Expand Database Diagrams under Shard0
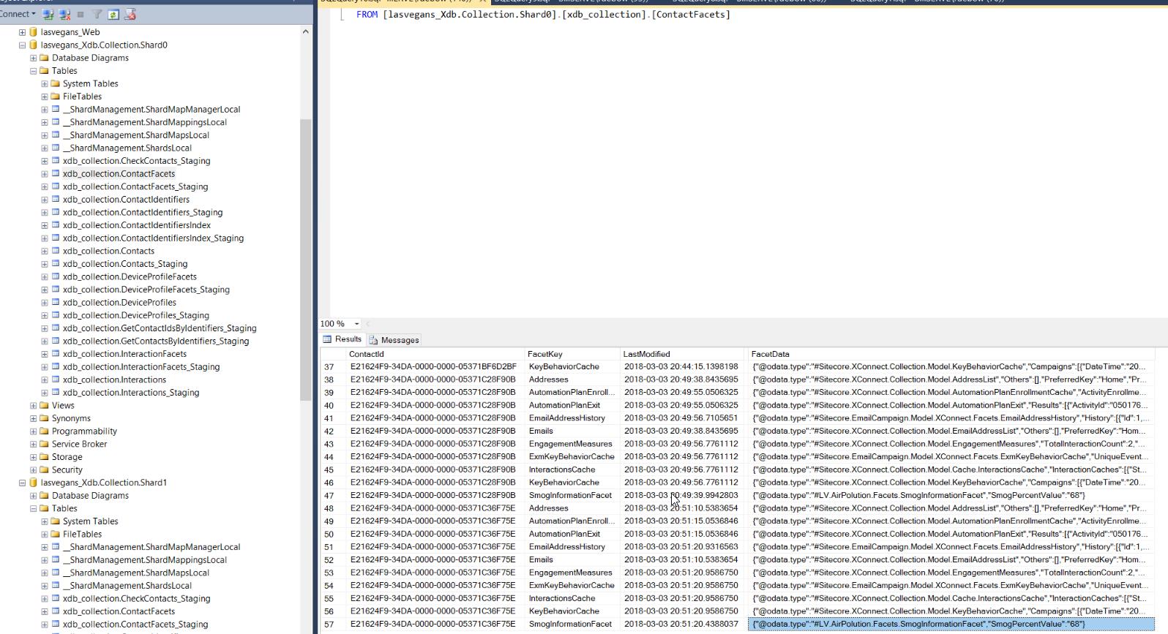The width and height of the screenshot is (1168, 634). click(x=33, y=58)
